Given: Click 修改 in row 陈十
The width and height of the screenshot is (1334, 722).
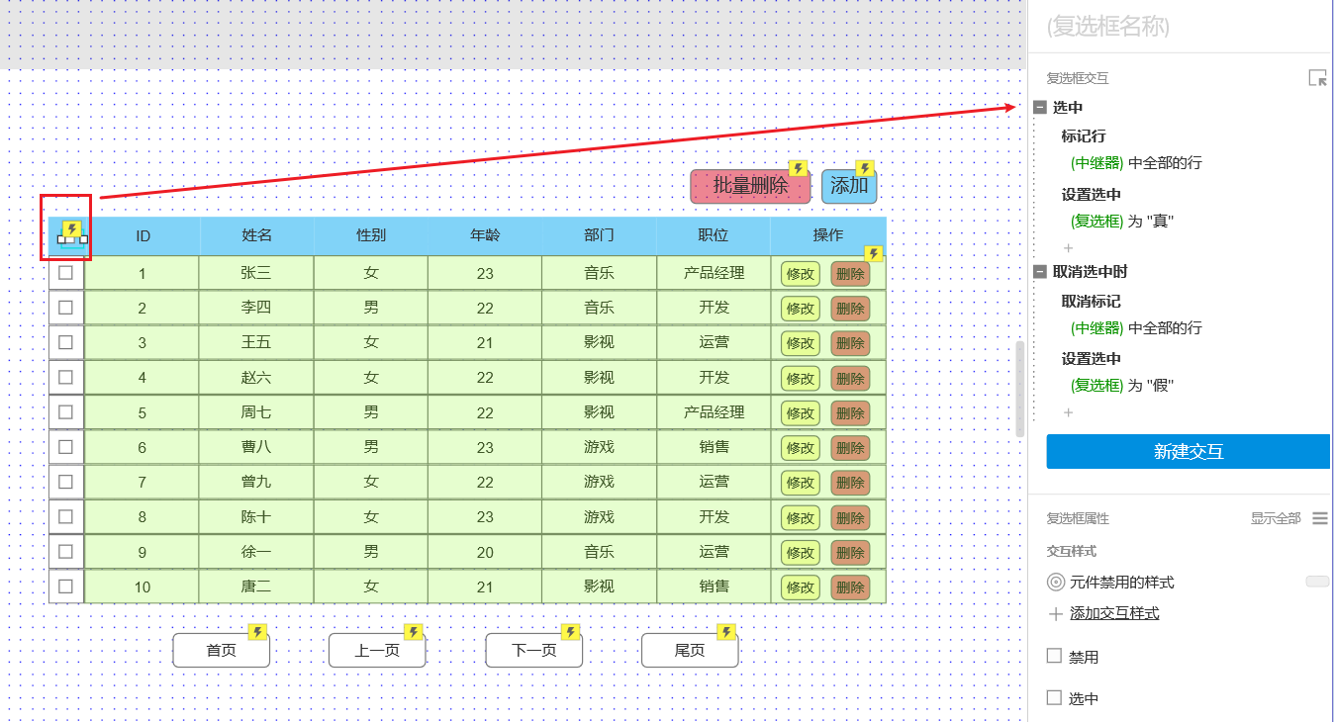Looking at the screenshot, I should click(x=801, y=517).
